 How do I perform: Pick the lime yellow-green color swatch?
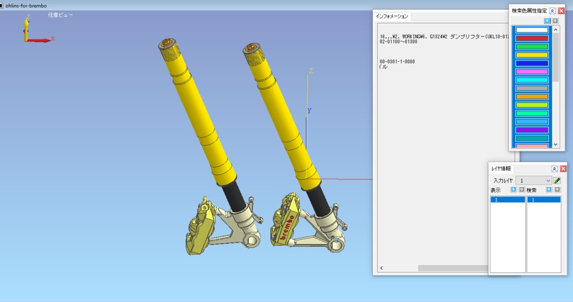click(532, 105)
